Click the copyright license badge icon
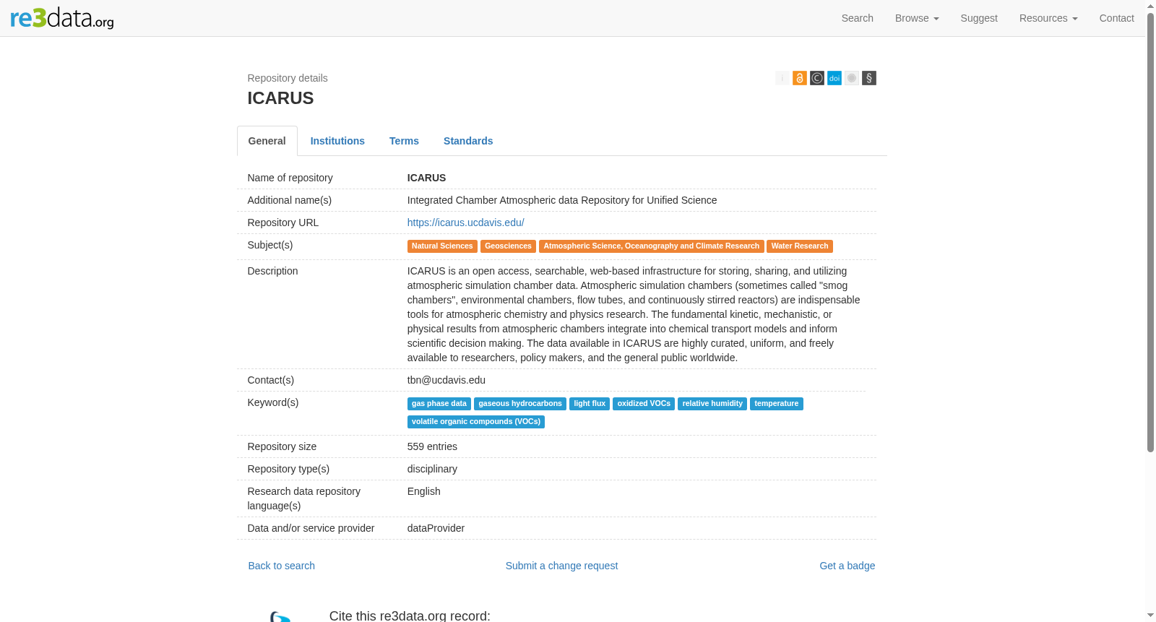1156x622 pixels. [x=817, y=78]
